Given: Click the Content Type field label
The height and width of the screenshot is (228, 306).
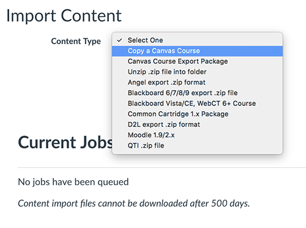Looking at the screenshot, I should click(x=76, y=41).
